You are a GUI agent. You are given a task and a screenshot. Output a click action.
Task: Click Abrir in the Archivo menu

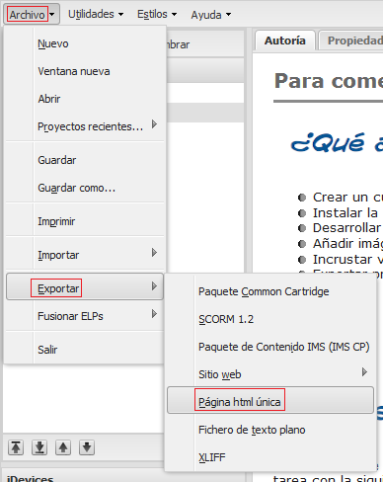(x=85, y=99)
